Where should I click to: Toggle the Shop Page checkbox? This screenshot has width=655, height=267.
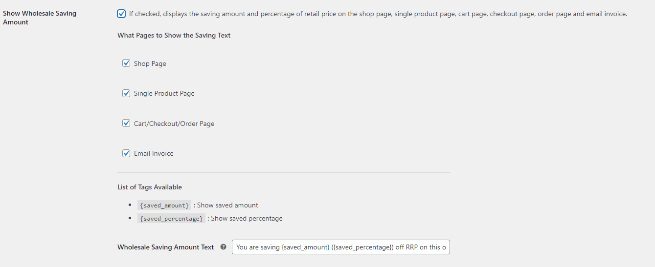(x=126, y=63)
